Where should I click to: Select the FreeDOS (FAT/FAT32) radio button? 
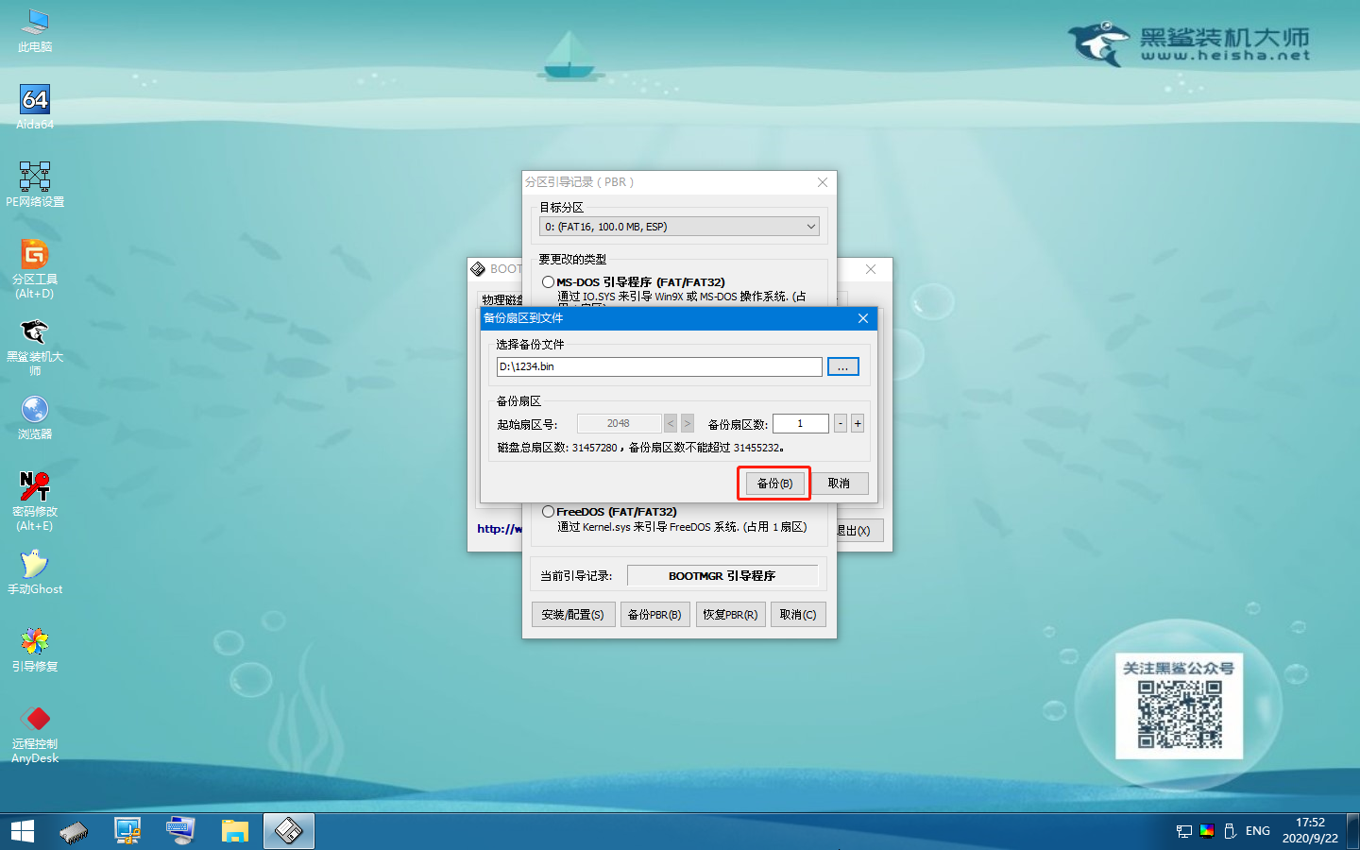click(x=548, y=512)
